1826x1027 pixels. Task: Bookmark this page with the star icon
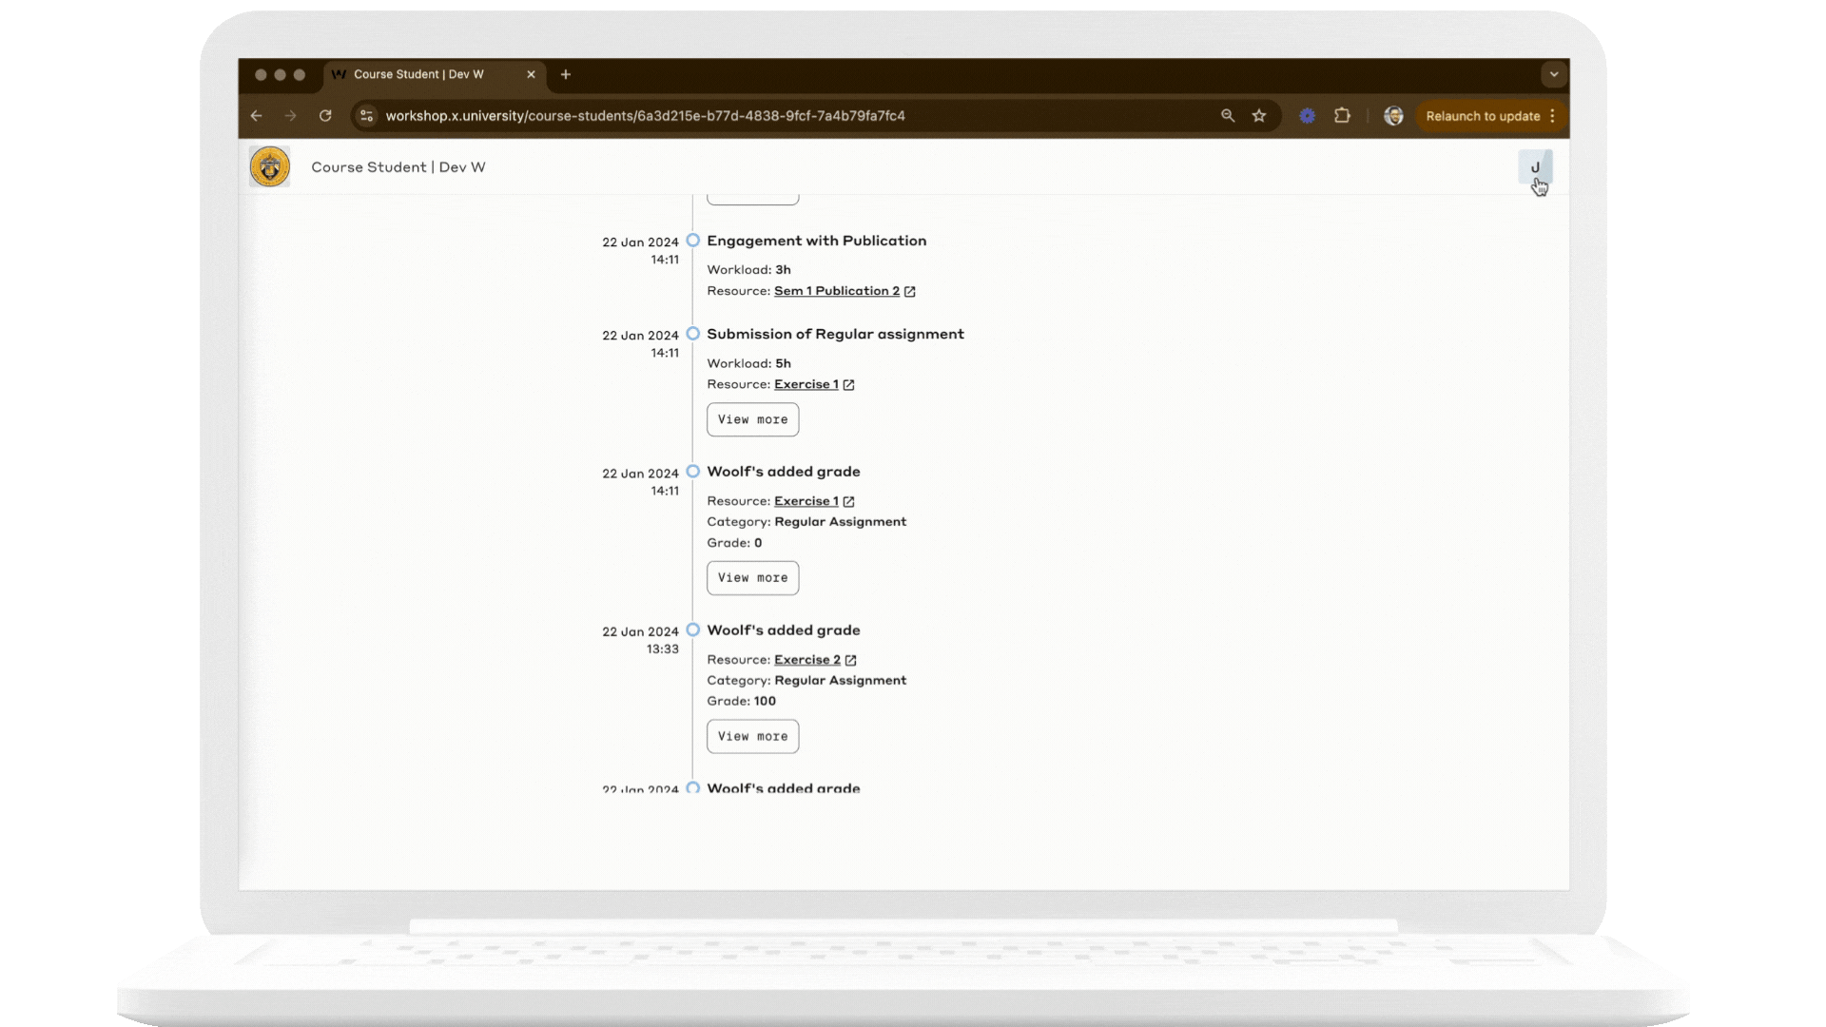(x=1259, y=115)
